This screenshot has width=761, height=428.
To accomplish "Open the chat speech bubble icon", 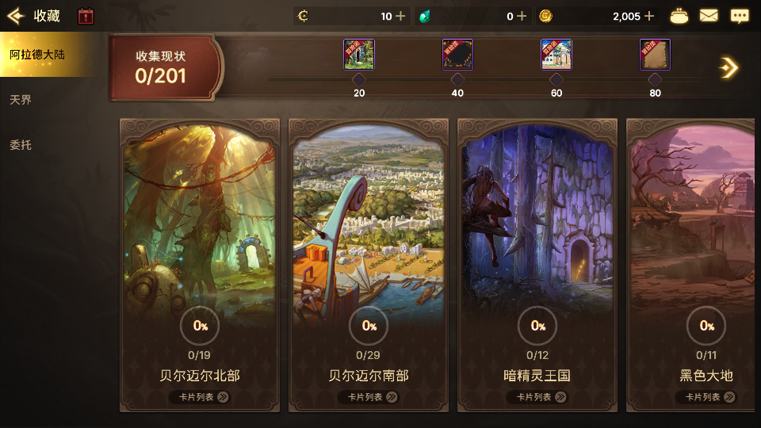I will pyautogui.click(x=740, y=16).
